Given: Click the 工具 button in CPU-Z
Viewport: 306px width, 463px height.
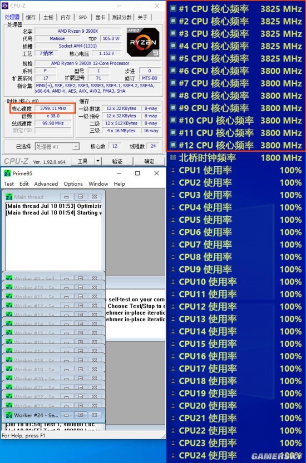Looking at the screenshot, I should point(82,161).
